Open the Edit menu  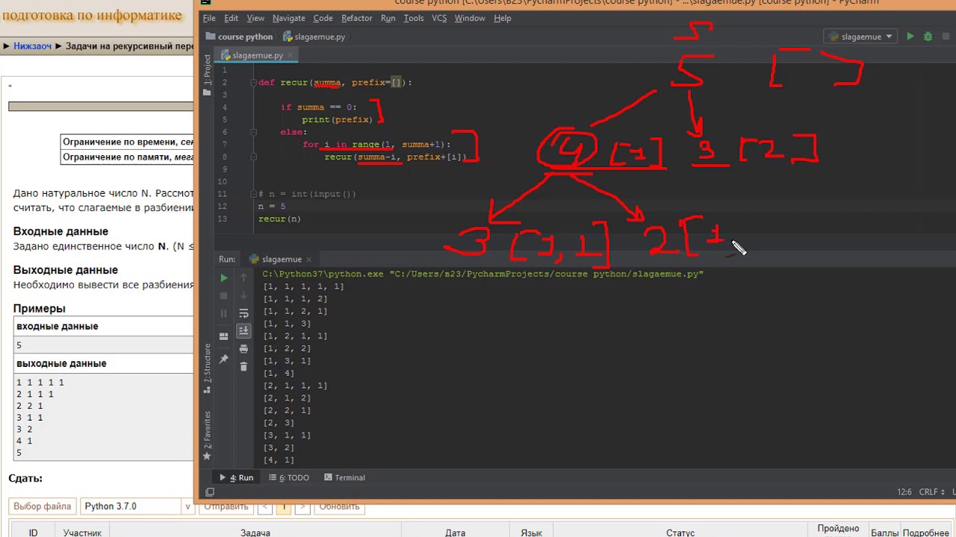[x=232, y=18]
